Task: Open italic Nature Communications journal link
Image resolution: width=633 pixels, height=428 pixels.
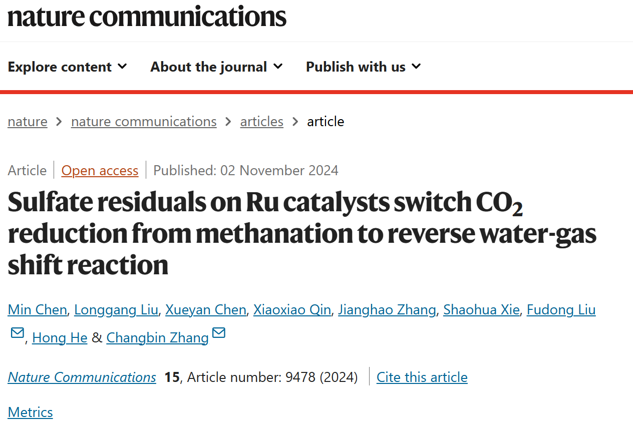Action: point(82,377)
